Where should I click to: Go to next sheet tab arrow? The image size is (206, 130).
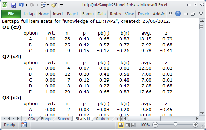13,119
